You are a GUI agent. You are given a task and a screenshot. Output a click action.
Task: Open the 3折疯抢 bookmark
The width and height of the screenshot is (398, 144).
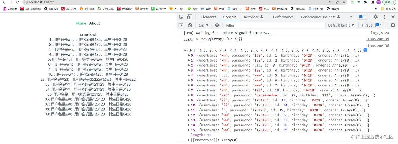tap(10, 9)
